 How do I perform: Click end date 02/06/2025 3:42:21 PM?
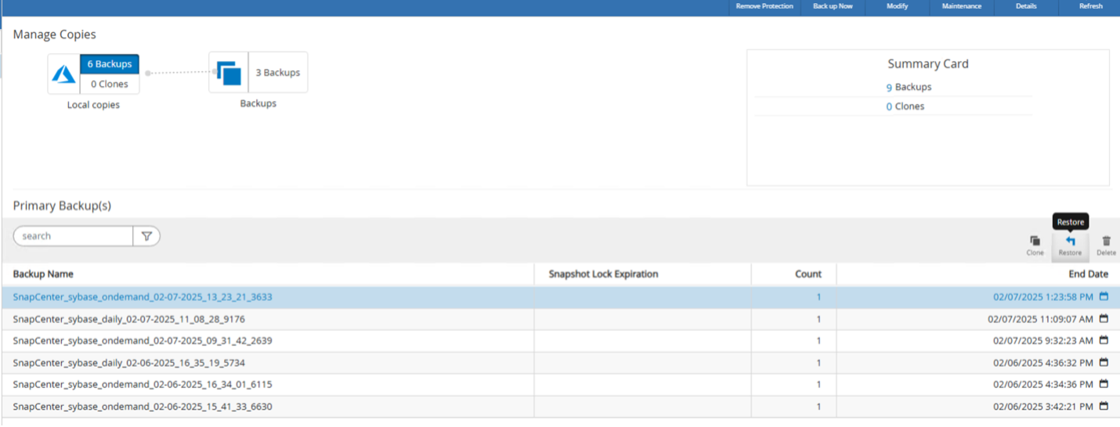[1043, 407]
